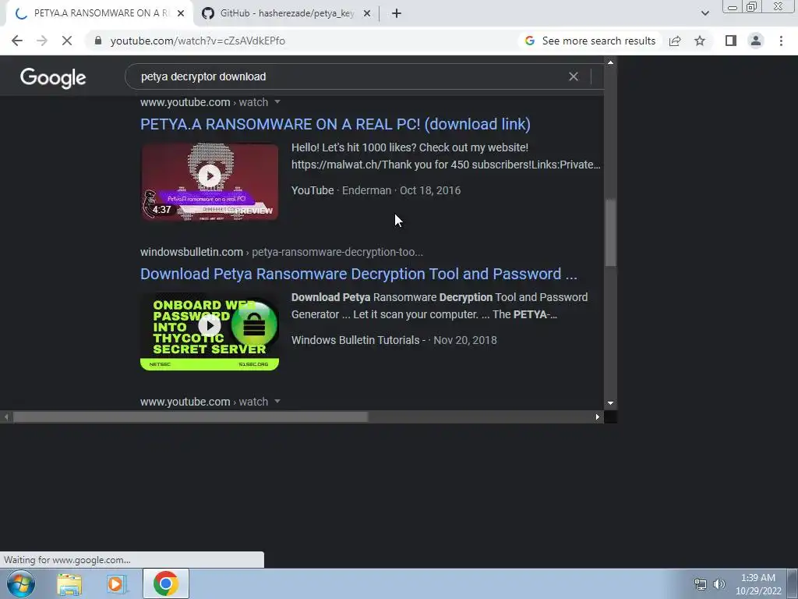Open a new tab
The image size is (798, 599).
[397, 14]
